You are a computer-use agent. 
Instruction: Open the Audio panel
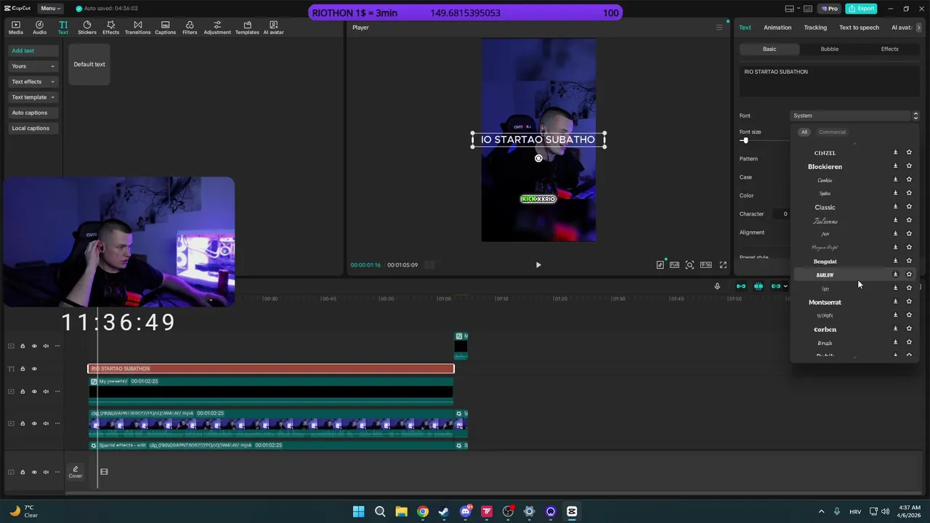pyautogui.click(x=39, y=28)
